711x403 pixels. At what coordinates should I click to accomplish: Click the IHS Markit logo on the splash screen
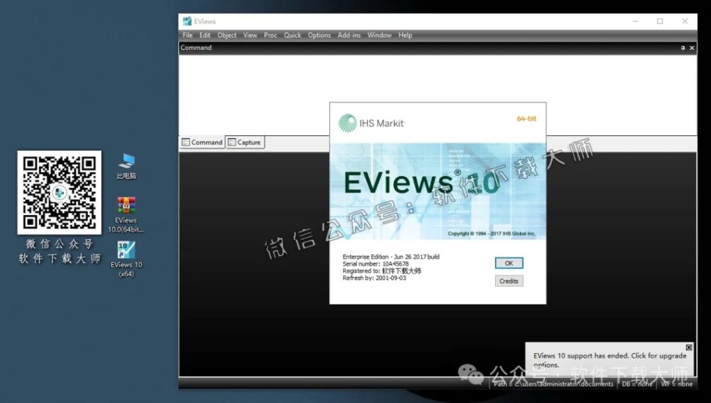point(347,121)
